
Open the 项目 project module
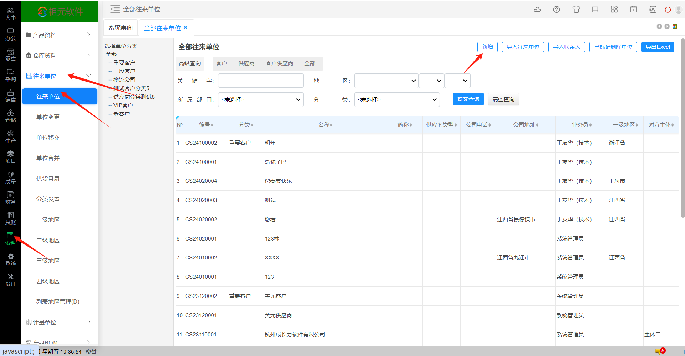11,157
